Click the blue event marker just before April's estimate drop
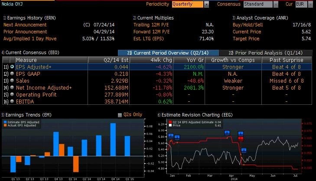The height and width of the screenshot is (181, 316). tap(227, 133)
